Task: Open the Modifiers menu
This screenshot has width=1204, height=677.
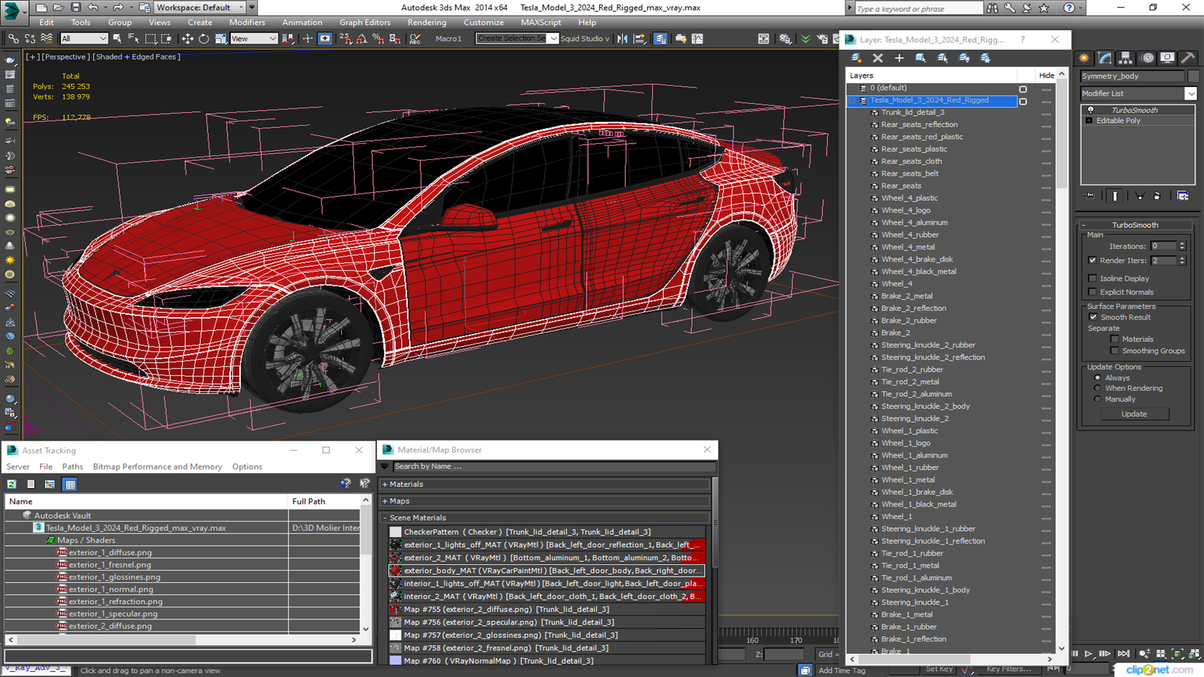Action: pyautogui.click(x=247, y=23)
